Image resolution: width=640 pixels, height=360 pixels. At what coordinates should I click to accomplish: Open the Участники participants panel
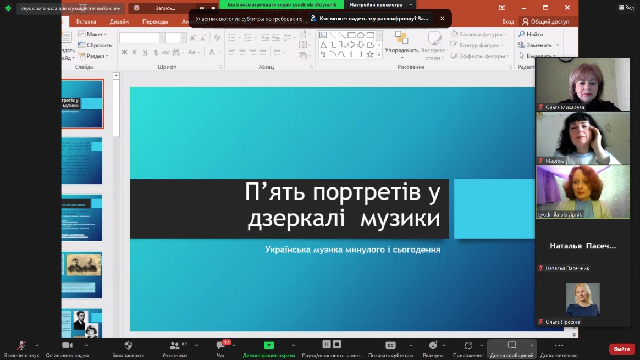(175, 350)
